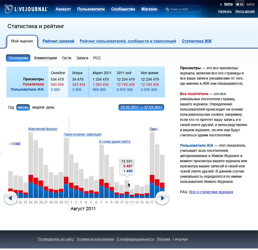
Task: Open the Аккаунт menu in the header
Action: (63, 9)
